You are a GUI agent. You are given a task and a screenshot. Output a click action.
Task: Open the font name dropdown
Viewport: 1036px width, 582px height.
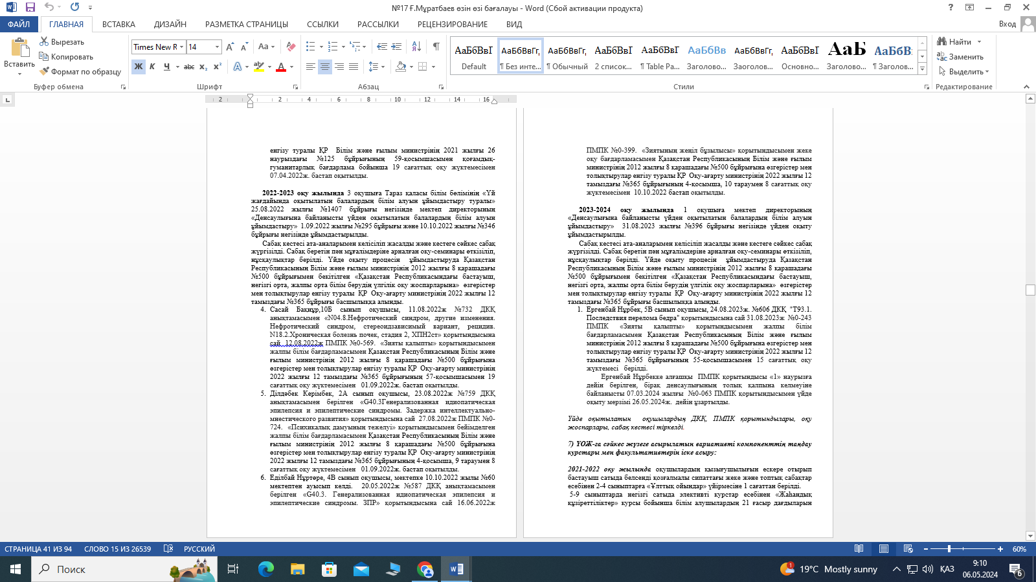(182, 47)
